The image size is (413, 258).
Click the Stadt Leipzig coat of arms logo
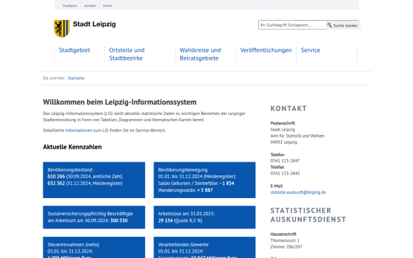[x=62, y=28]
